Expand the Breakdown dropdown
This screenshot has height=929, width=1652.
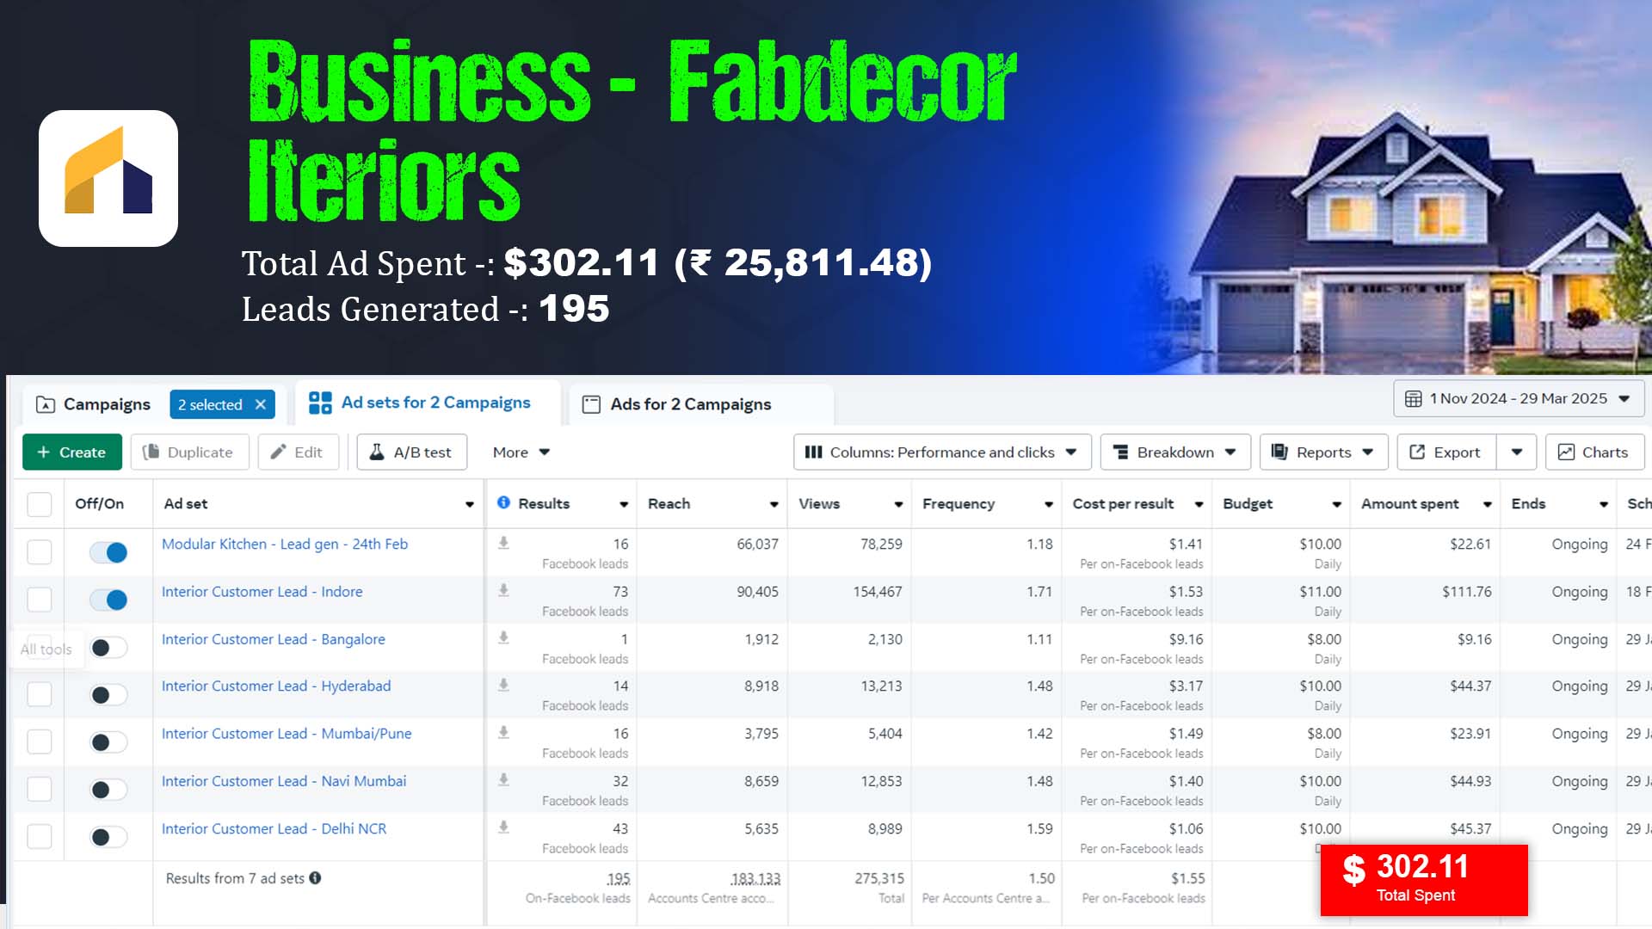[1174, 452]
